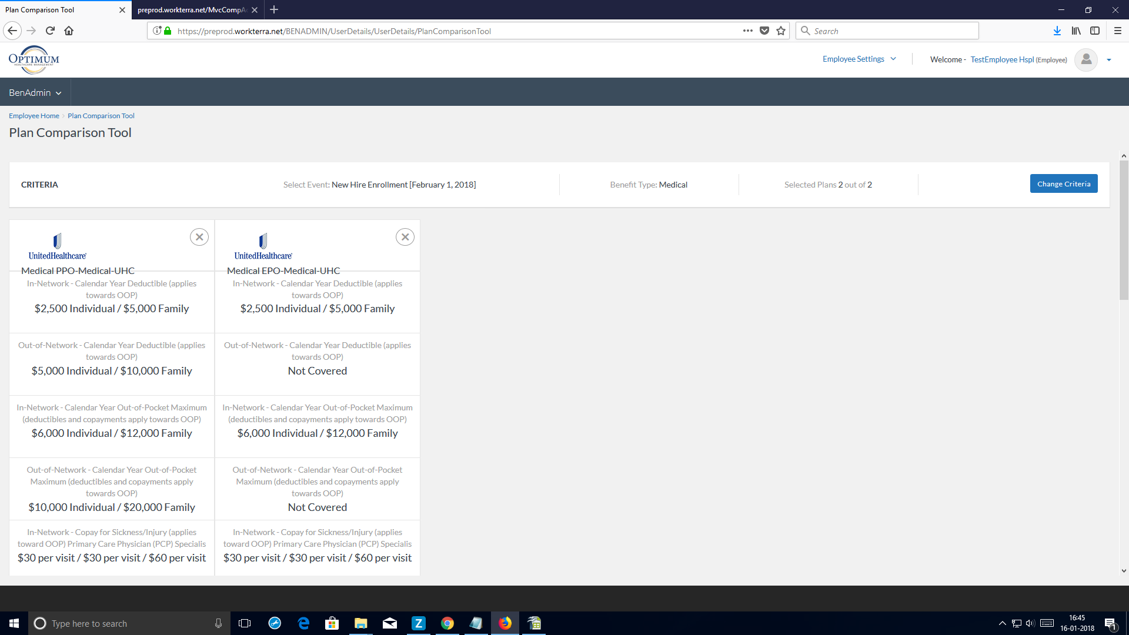The height and width of the screenshot is (635, 1129).
Task: Open the account dropdown beside the avatar
Action: pos(1110,59)
